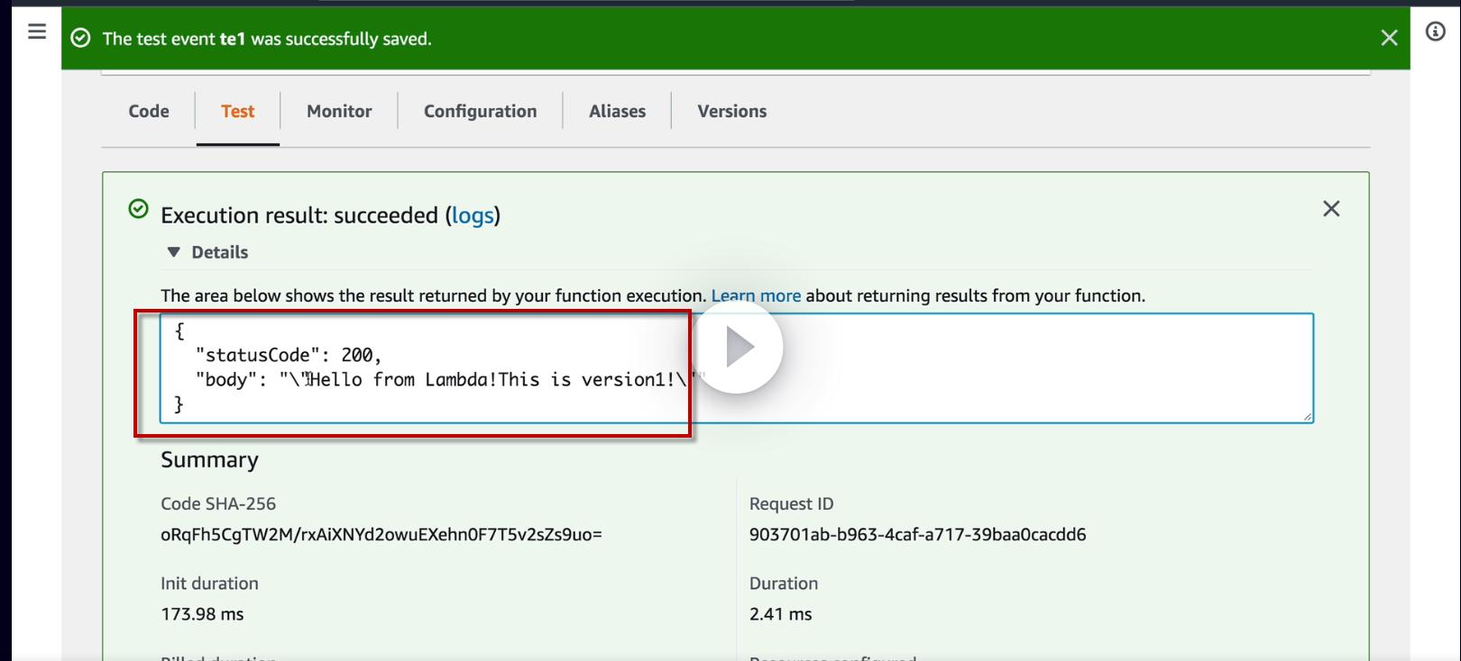
Task: Click the Code SHA-256 label
Action: pos(218,504)
